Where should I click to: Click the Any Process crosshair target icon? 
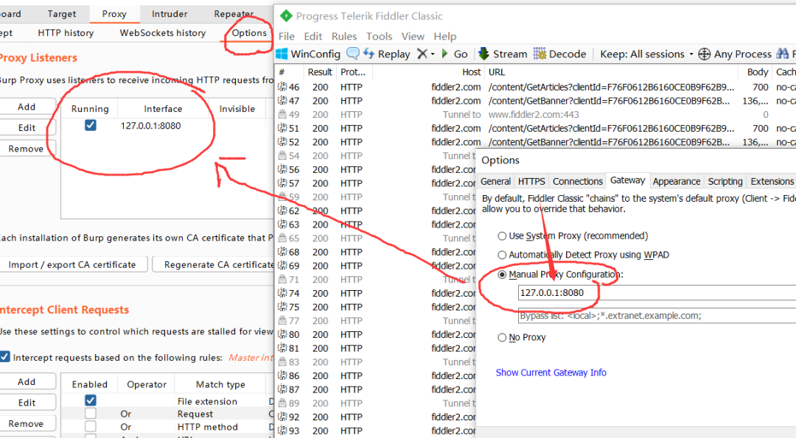705,54
